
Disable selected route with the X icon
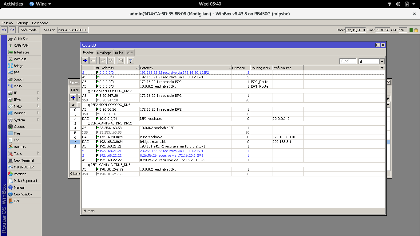coord(110,60)
